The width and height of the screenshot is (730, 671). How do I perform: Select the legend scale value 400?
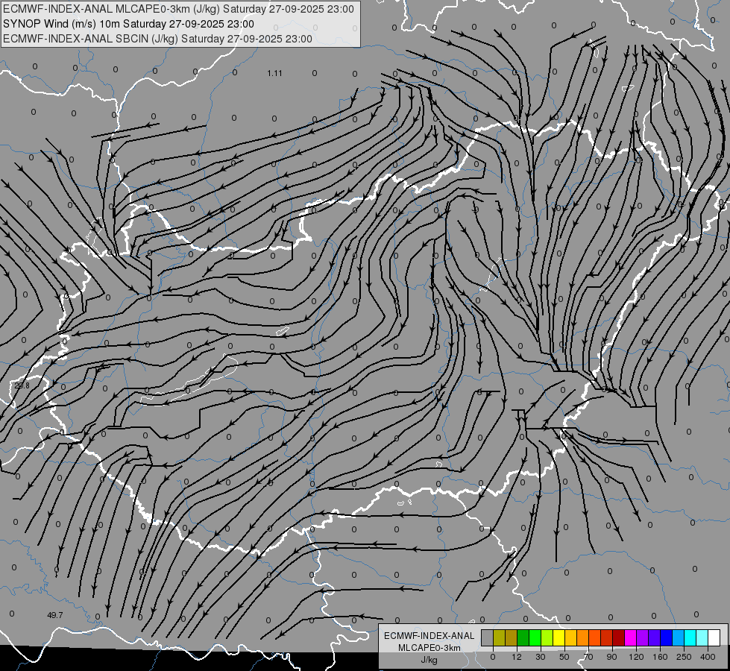pos(708,657)
